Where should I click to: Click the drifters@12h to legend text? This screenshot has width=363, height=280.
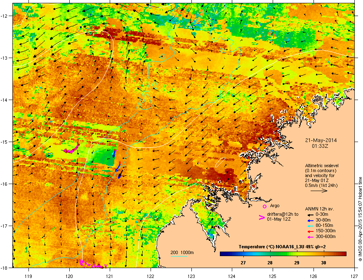(283, 215)
